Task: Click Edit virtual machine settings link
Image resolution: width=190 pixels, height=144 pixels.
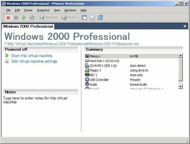Action: point(34,61)
